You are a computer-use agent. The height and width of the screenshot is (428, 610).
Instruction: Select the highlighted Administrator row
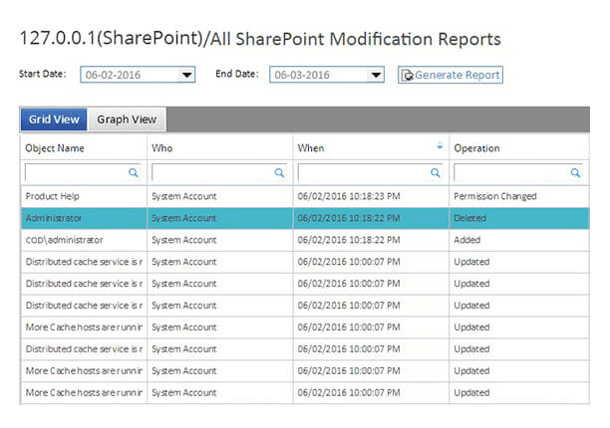[x=305, y=218]
